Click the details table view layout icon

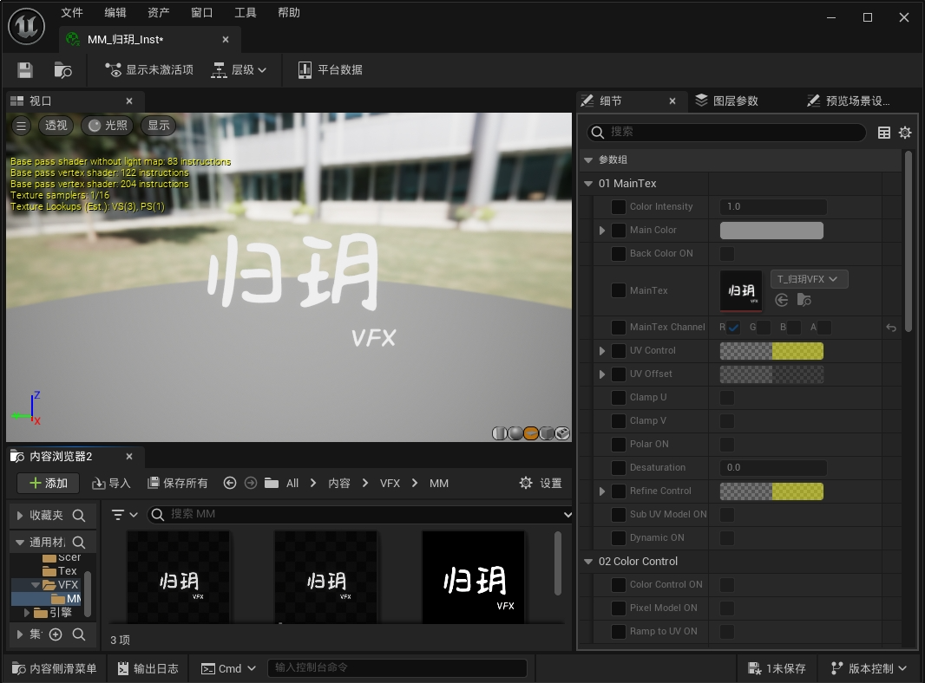coord(884,133)
